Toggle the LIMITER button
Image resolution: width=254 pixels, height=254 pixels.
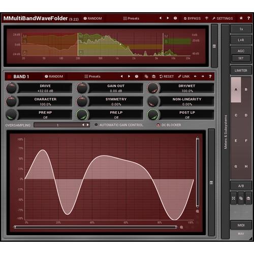click(241, 71)
